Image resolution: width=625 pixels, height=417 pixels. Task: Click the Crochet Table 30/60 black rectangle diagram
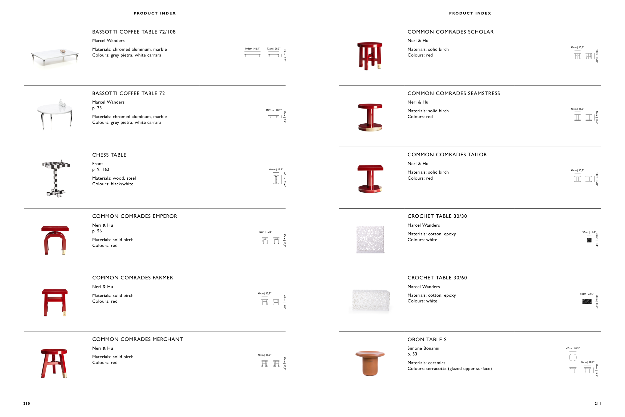pos(587,302)
